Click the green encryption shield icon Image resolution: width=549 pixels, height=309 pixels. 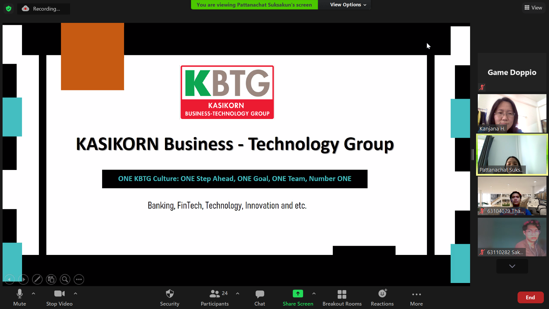[9, 9]
